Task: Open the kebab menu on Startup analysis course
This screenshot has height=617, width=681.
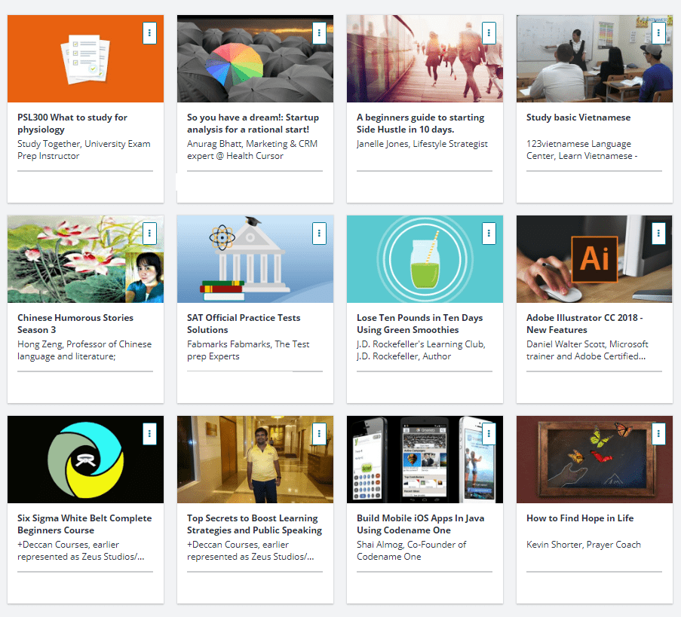Action: coord(319,33)
